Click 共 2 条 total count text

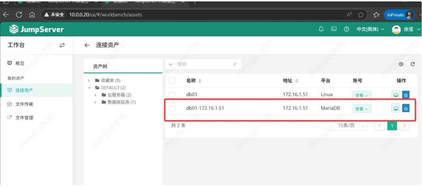point(179,125)
